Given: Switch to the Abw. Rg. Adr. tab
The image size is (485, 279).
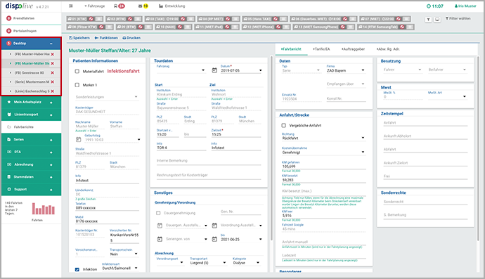Looking at the screenshot, I should pyautogui.click(x=388, y=49).
